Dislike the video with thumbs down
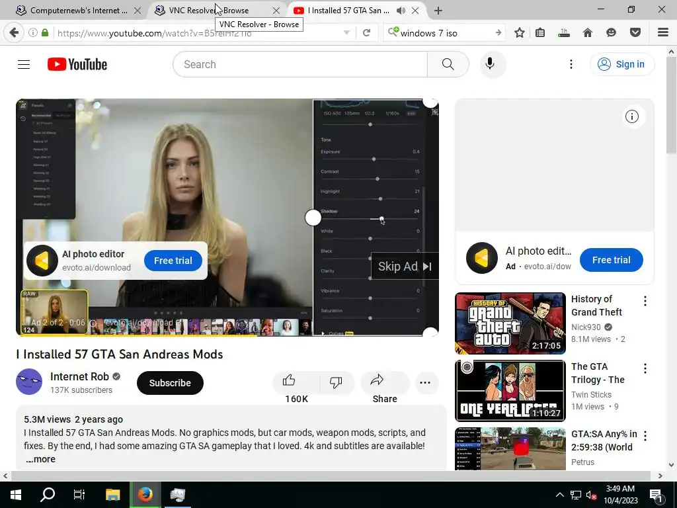The width and height of the screenshot is (677, 508). 335,382
